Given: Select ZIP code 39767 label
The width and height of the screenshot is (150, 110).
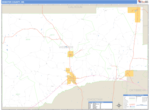Looking at the screenshot, I should 18,94.
